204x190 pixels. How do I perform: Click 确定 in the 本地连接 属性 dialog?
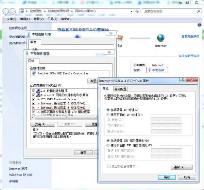pos(84,153)
